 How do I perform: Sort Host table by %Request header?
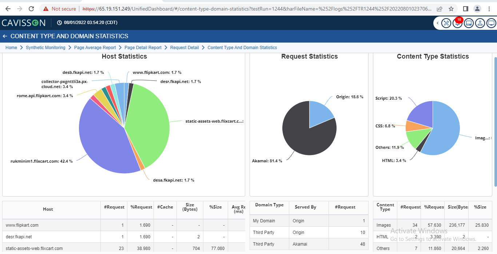coord(140,207)
